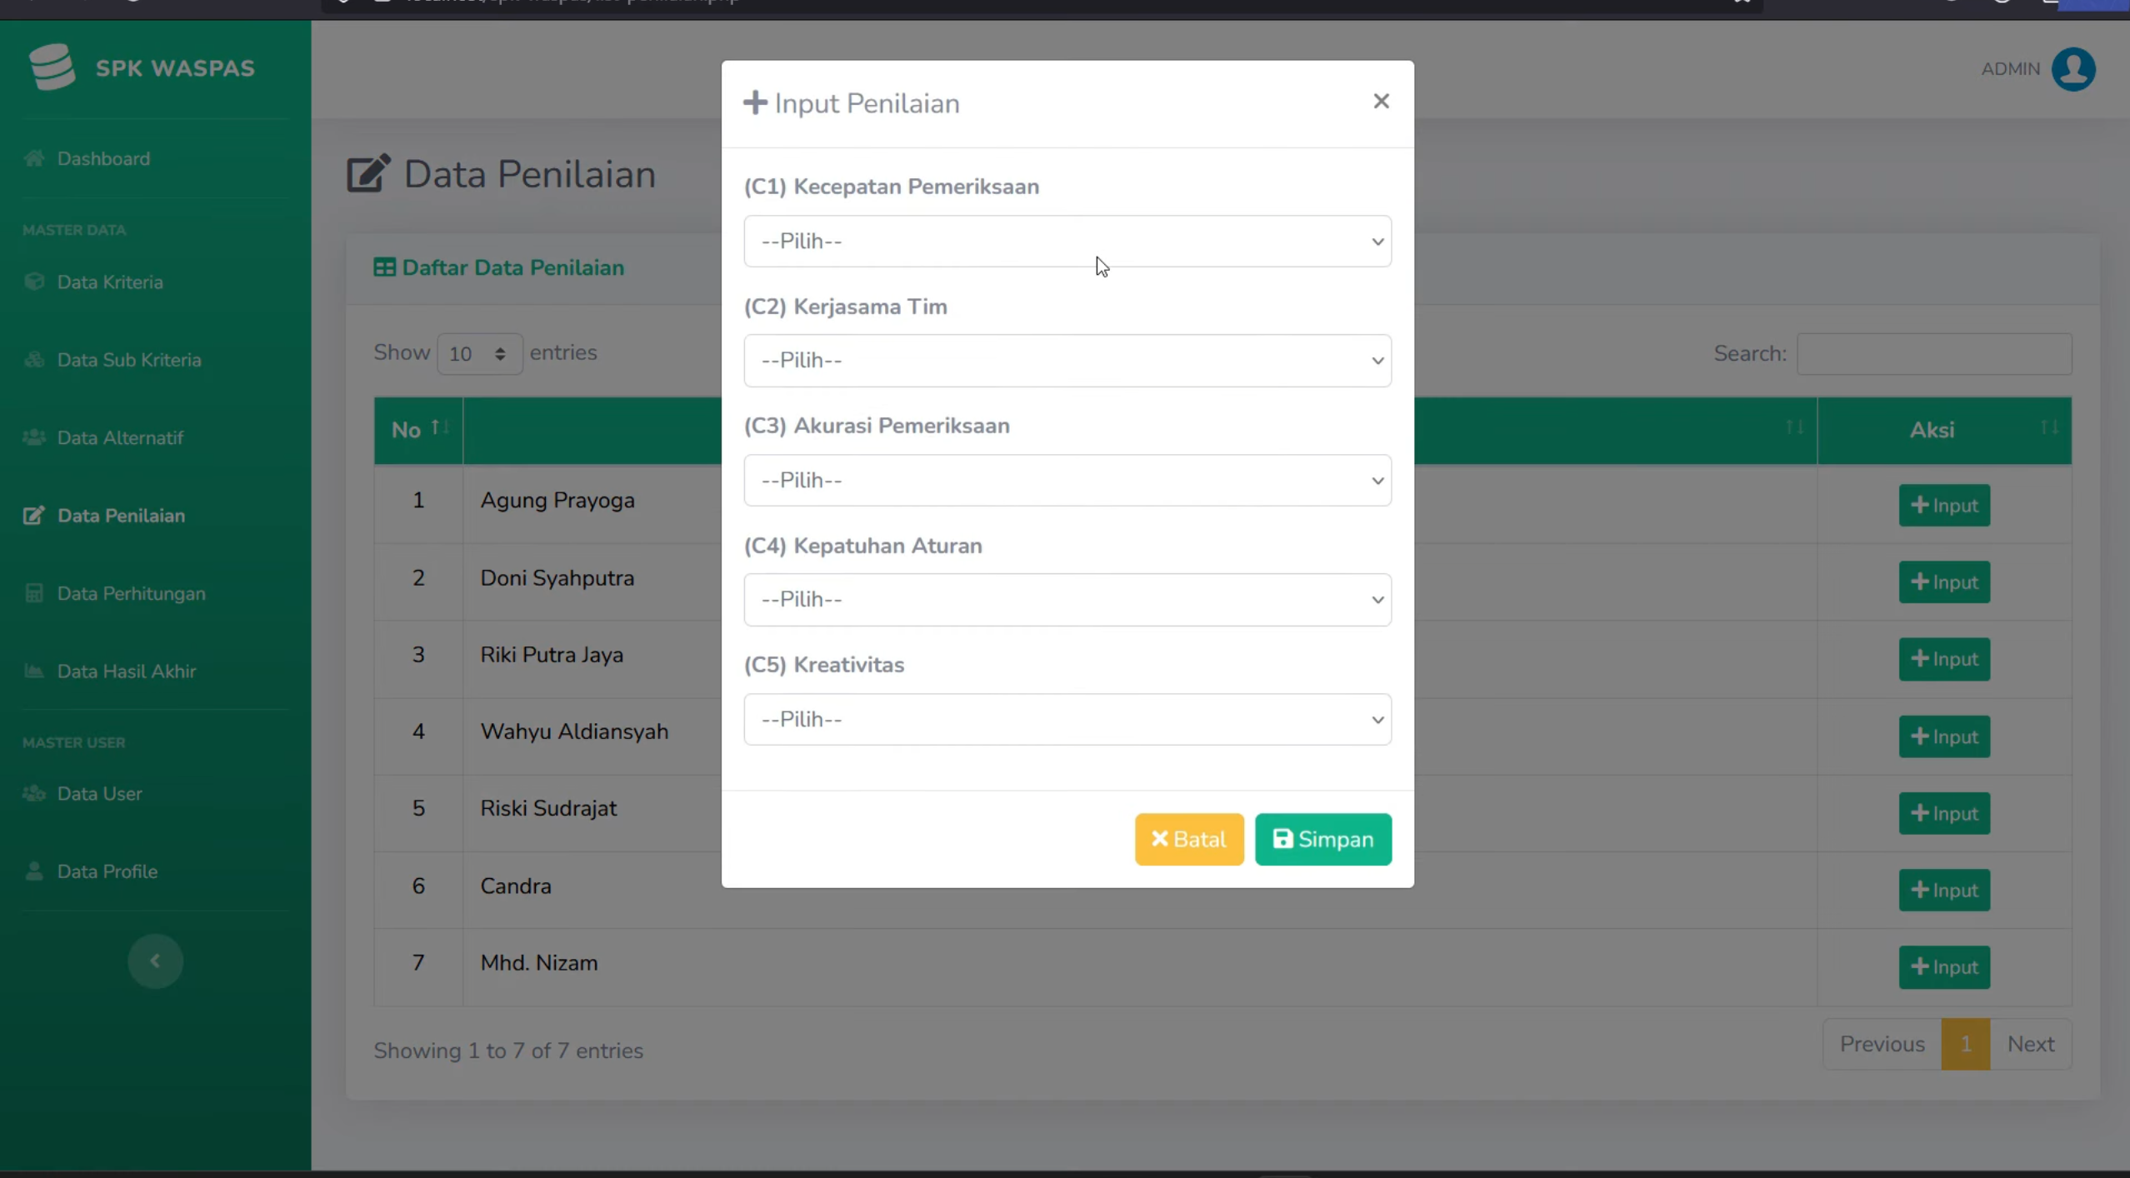Click Input button for Mhd. Nizam
2130x1178 pixels.
pyautogui.click(x=1944, y=967)
